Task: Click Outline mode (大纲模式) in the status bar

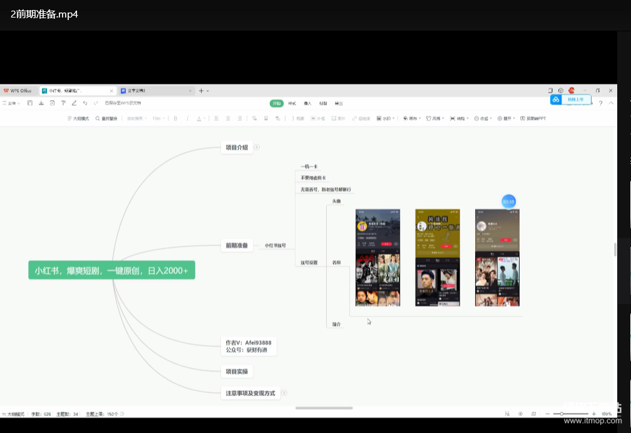Action: tap(13, 414)
